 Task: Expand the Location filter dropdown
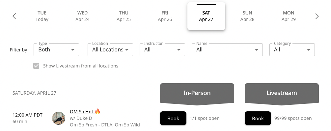(x=110, y=50)
